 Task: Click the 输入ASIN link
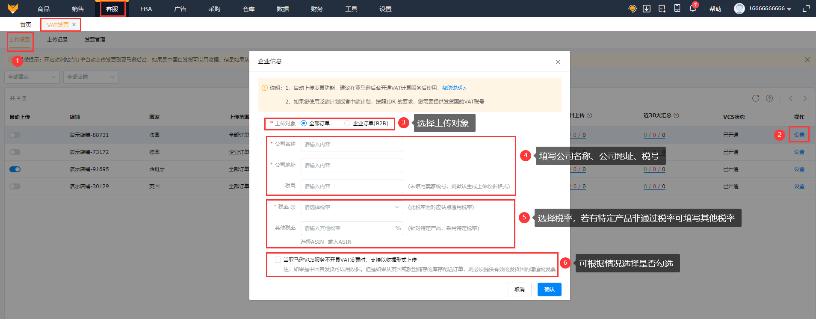click(340, 242)
